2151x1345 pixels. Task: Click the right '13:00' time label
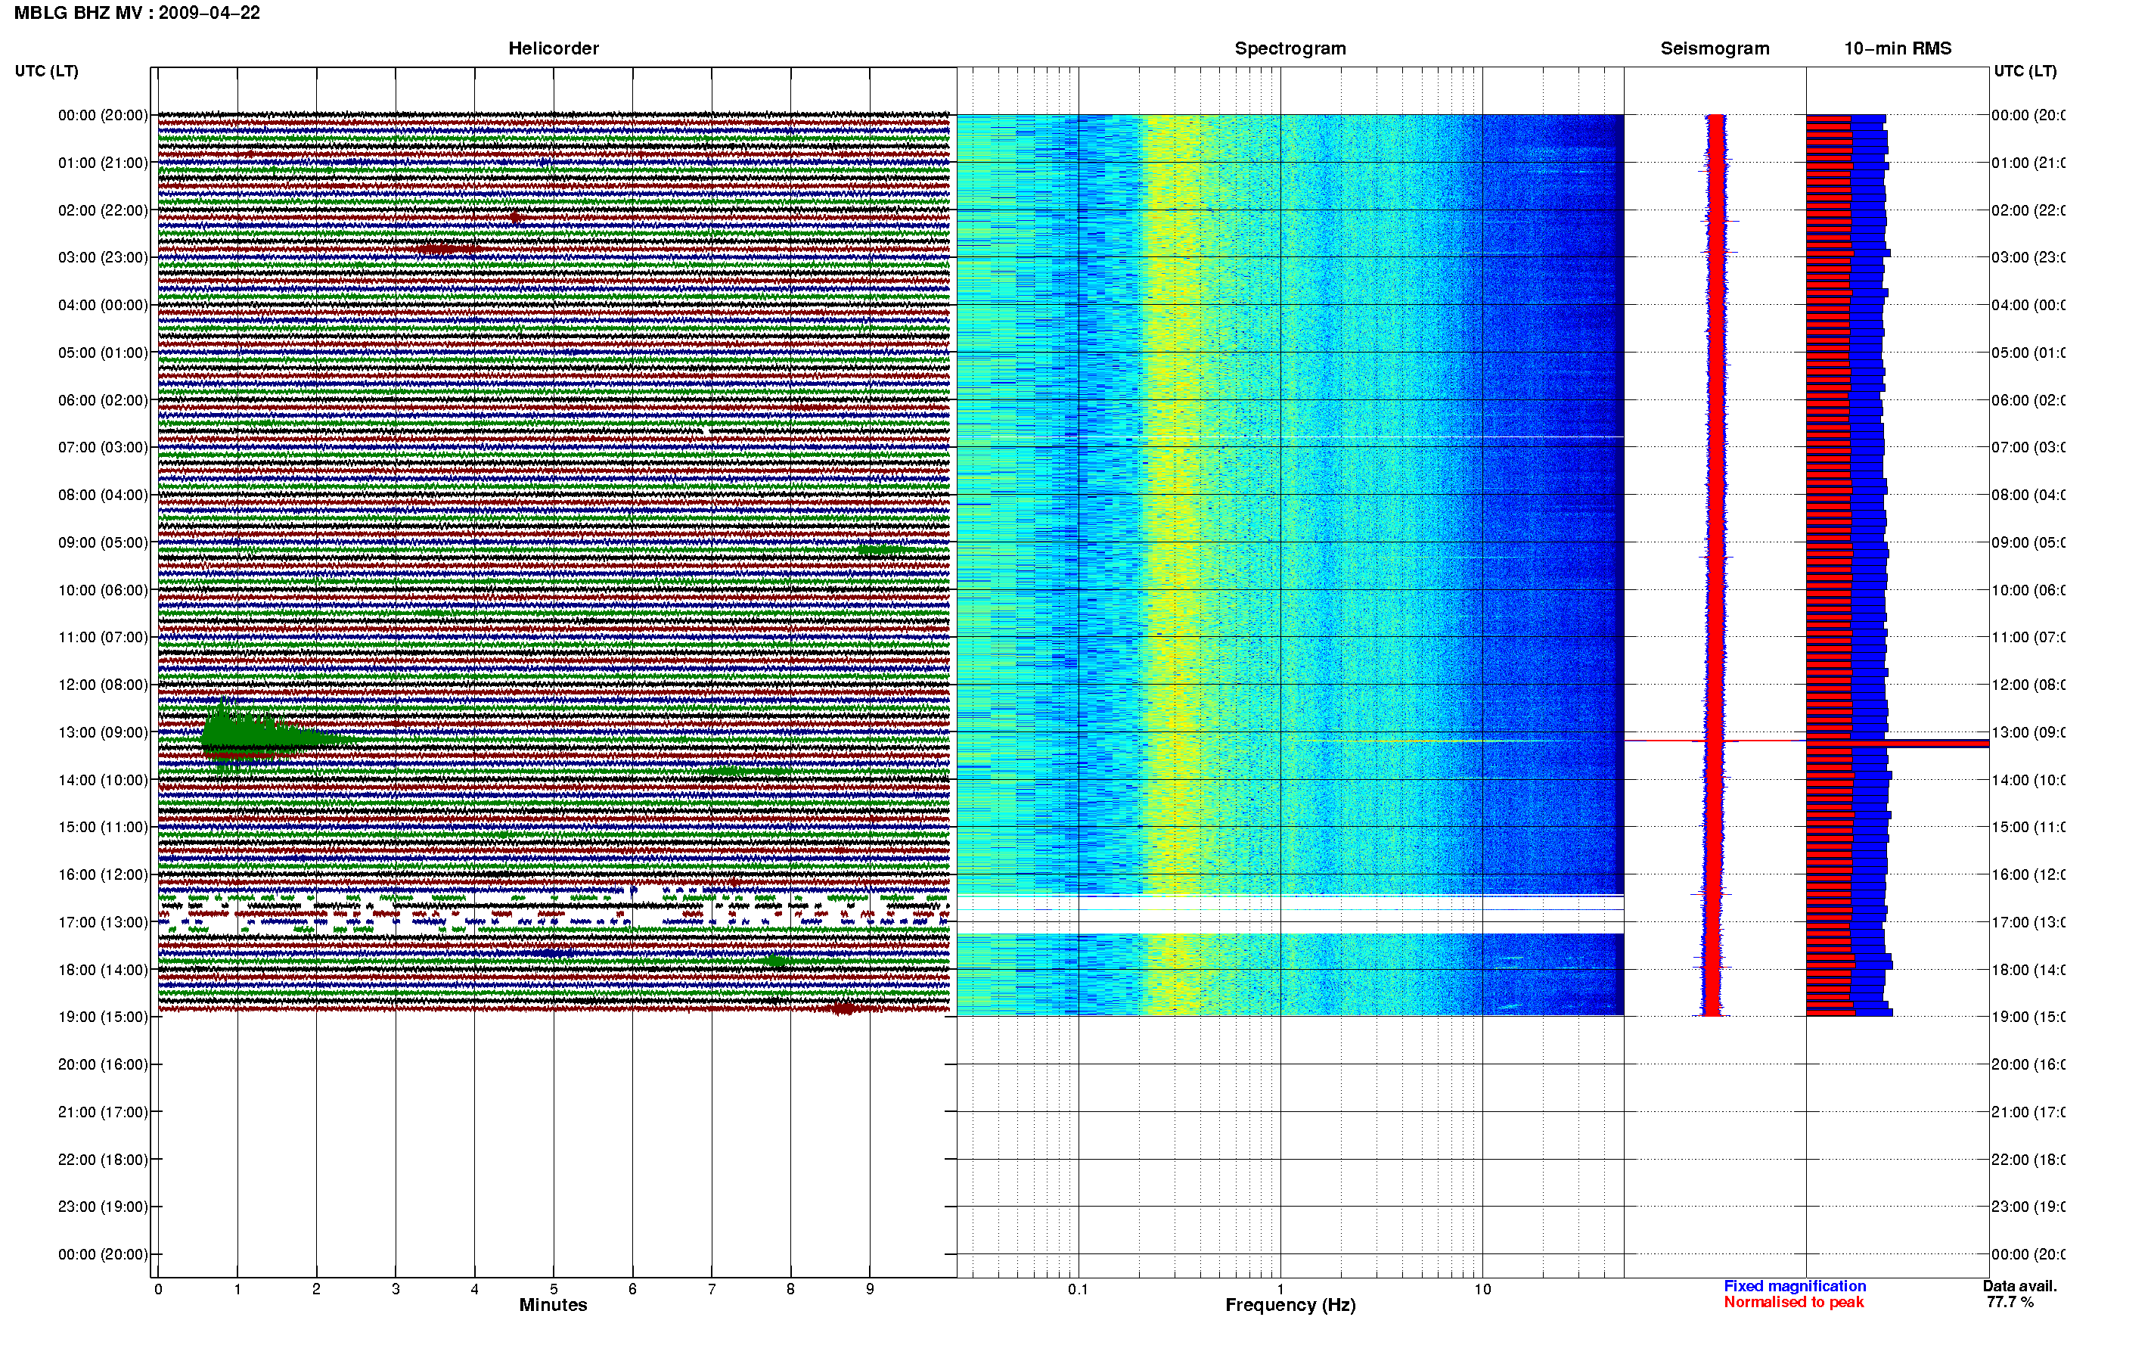(2028, 732)
